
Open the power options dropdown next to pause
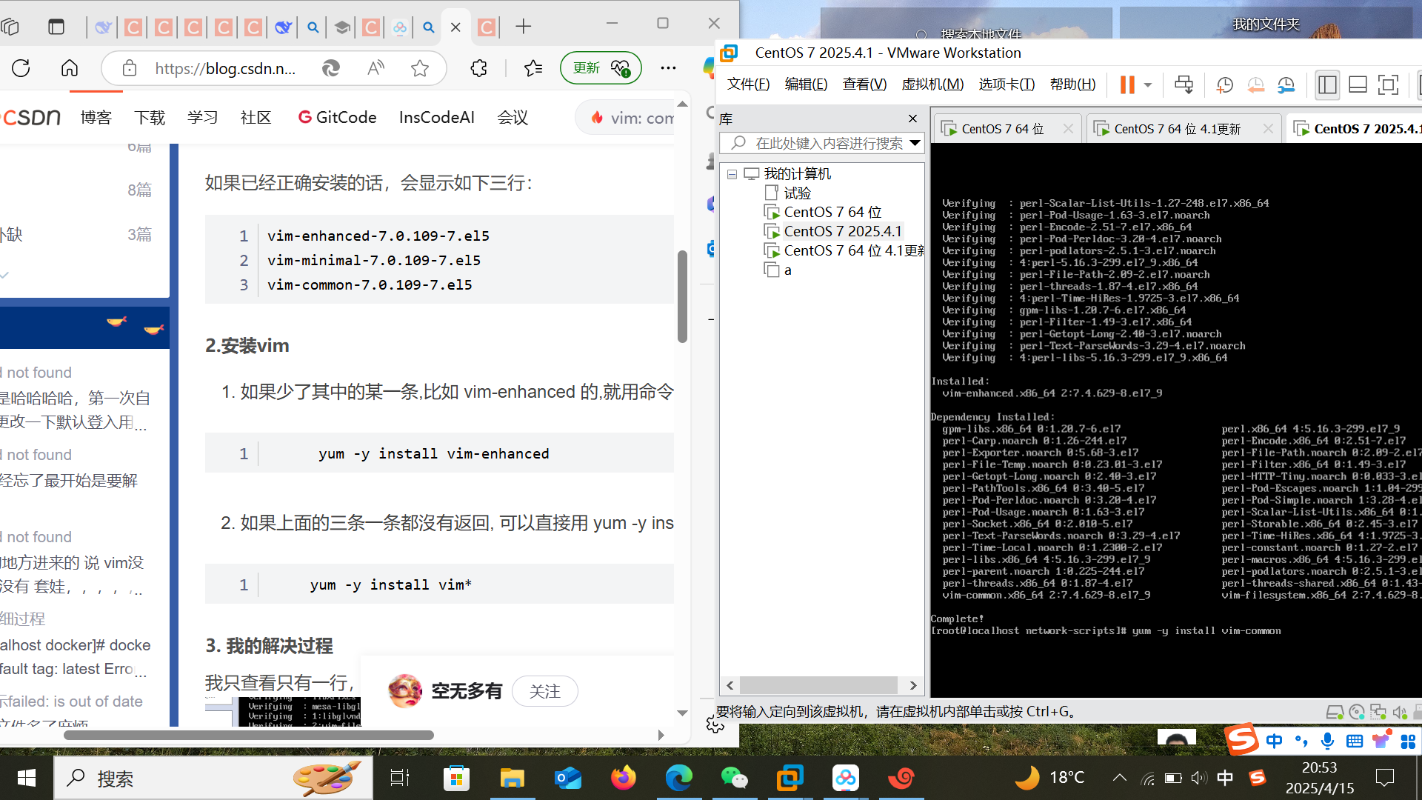1148,84
